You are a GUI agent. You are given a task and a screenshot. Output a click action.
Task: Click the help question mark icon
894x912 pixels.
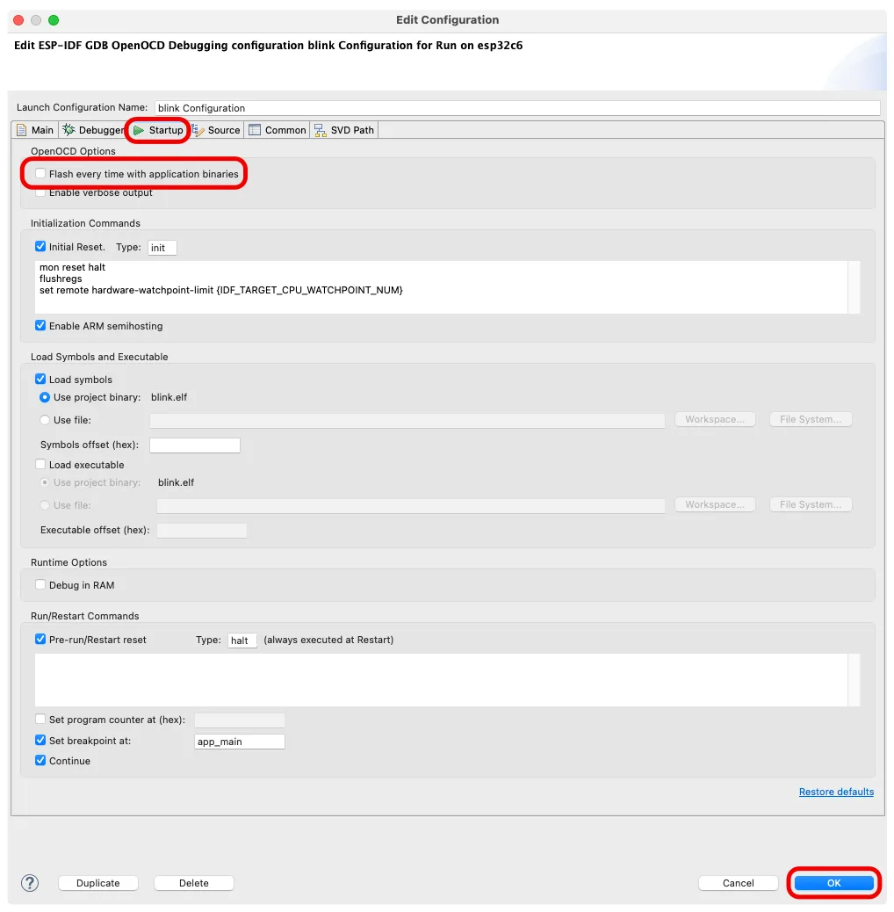click(30, 883)
